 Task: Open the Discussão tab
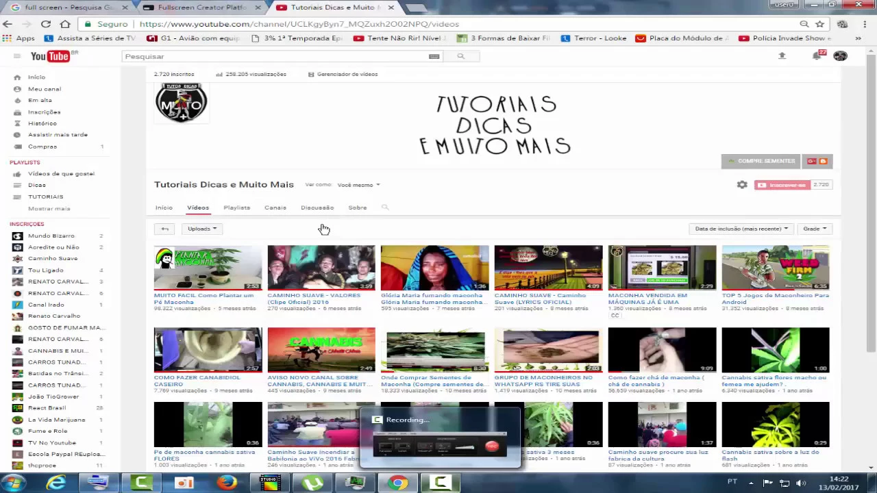317,207
